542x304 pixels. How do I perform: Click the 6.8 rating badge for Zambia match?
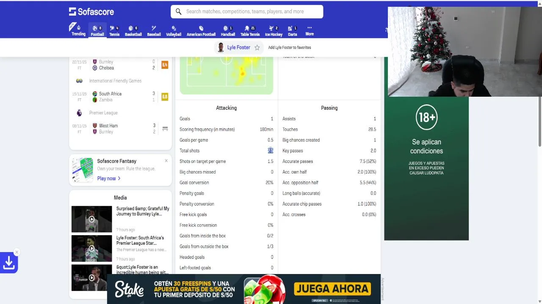point(165,97)
